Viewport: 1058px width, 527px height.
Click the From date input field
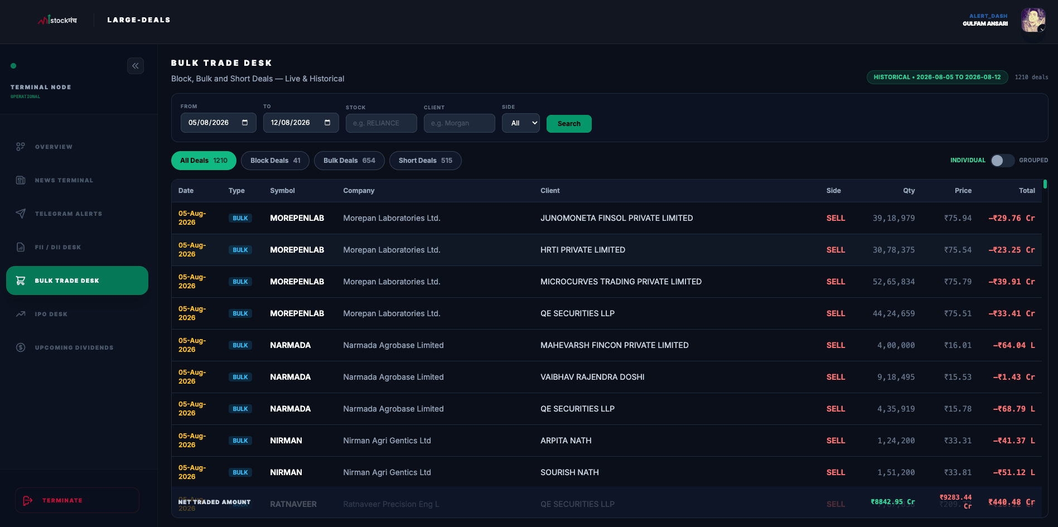click(x=219, y=123)
